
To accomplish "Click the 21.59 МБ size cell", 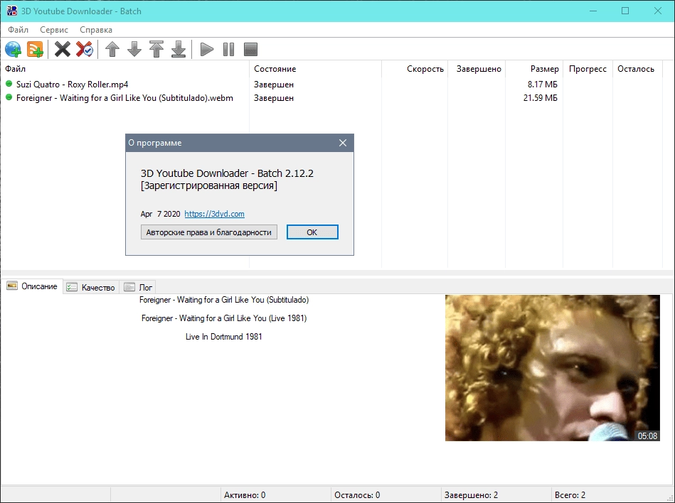I will coord(540,98).
